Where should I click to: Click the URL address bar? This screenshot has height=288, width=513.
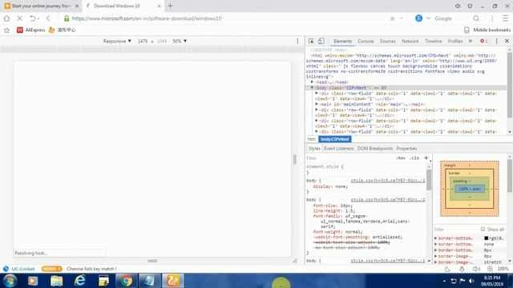point(226,18)
